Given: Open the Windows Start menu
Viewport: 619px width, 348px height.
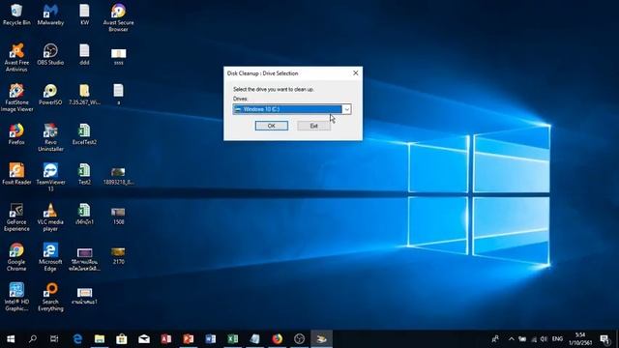Looking at the screenshot, I should [11, 339].
